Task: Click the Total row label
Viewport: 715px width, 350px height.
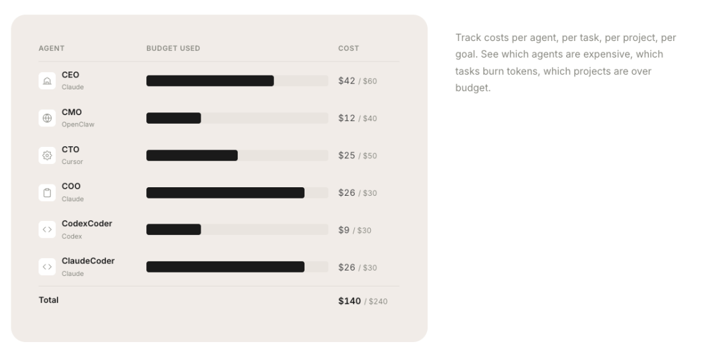Action: [x=48, y=300]
